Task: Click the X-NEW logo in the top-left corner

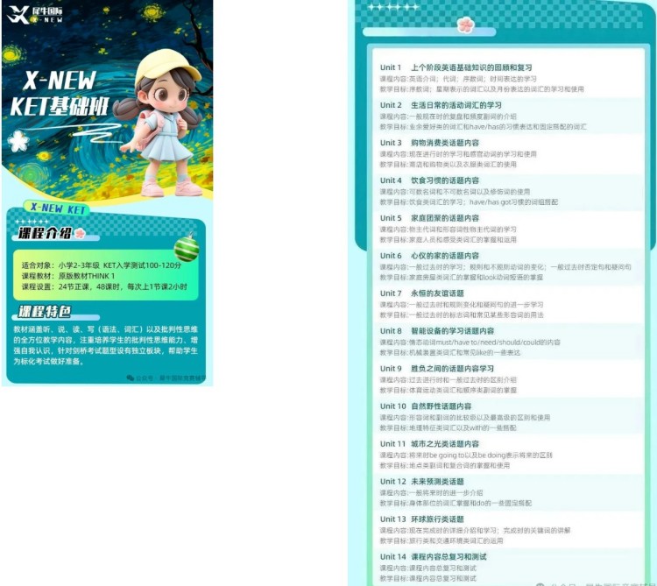Action: coord(35,13)
